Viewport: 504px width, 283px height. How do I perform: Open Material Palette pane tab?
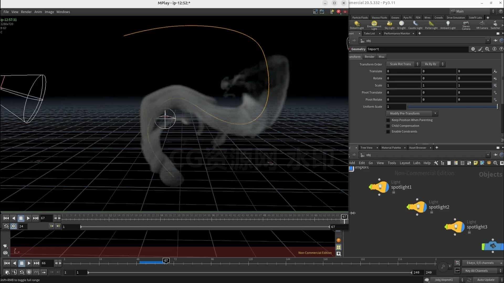tap(391, 148)
